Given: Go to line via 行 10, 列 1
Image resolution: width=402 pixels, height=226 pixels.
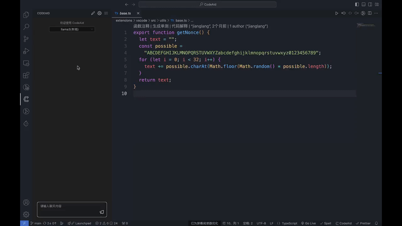Looking at the screenshot, I should [x=231, y=223].
